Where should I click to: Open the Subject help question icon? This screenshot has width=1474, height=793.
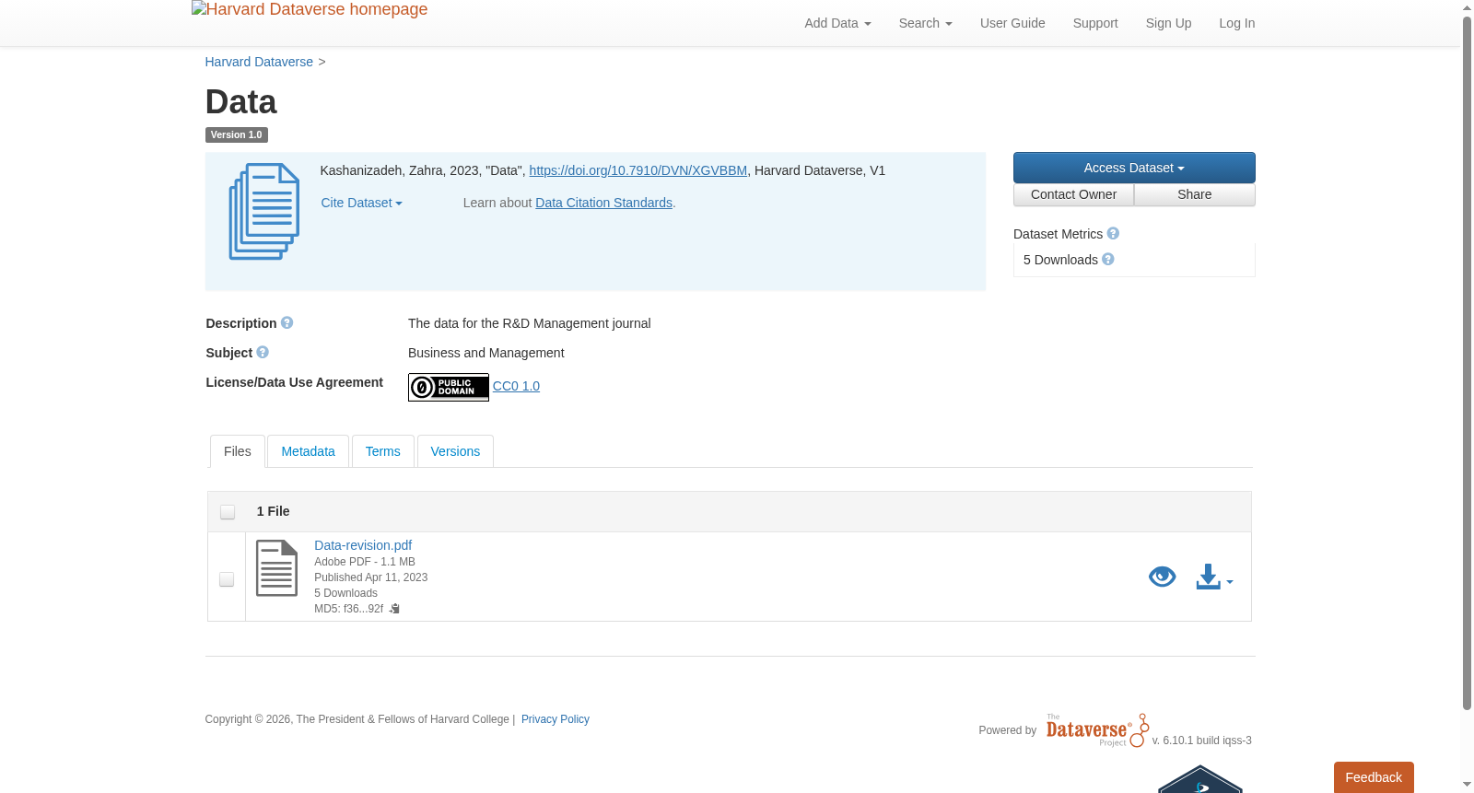[x=263, y=353]
